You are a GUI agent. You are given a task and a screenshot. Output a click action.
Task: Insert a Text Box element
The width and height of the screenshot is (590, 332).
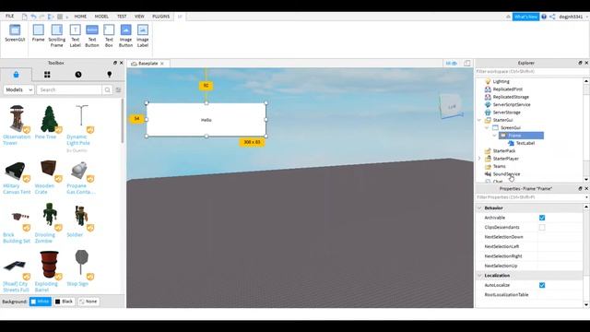click(109, 36)
